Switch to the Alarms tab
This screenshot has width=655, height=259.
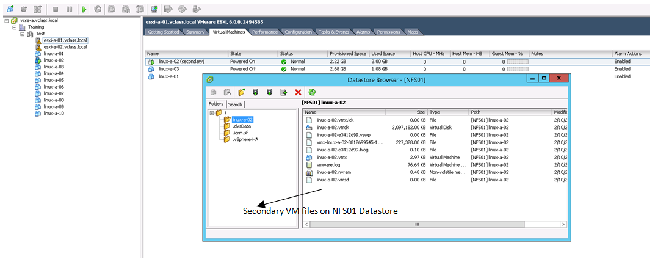[363, 32]
